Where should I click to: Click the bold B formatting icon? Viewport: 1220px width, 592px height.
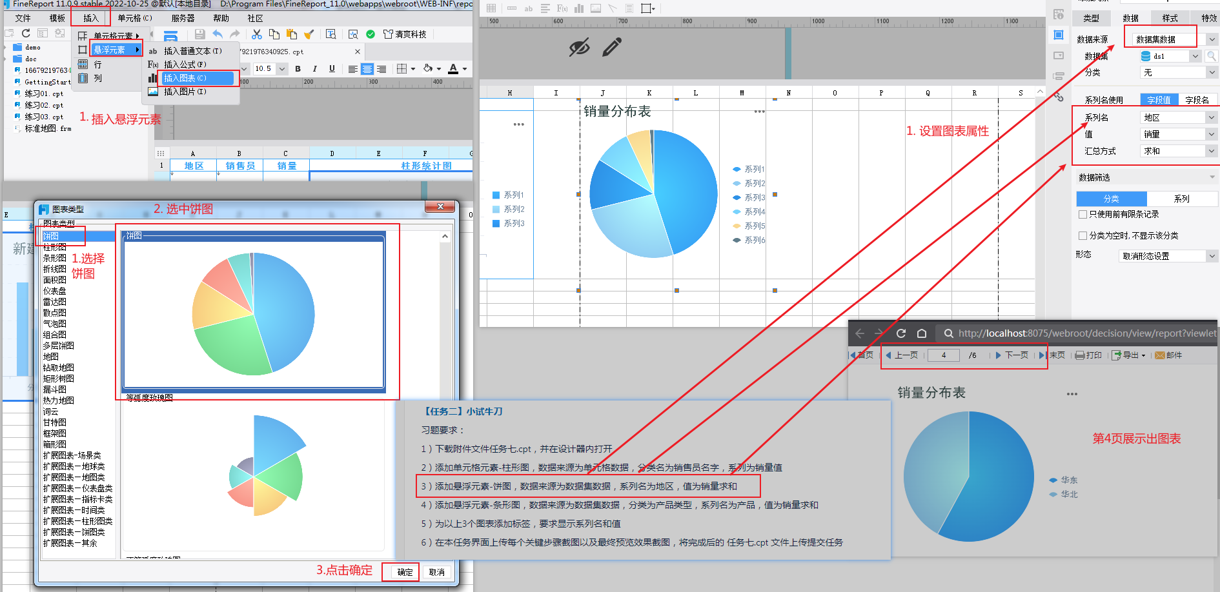pyautogui.click(x=298, y=69)
